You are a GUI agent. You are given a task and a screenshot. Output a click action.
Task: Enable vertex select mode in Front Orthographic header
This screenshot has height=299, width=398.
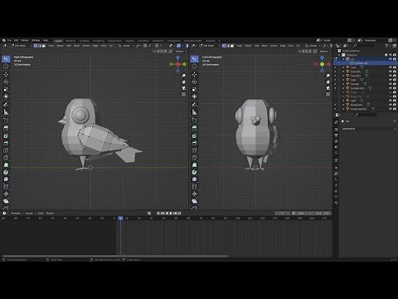[x=224, y=46]
